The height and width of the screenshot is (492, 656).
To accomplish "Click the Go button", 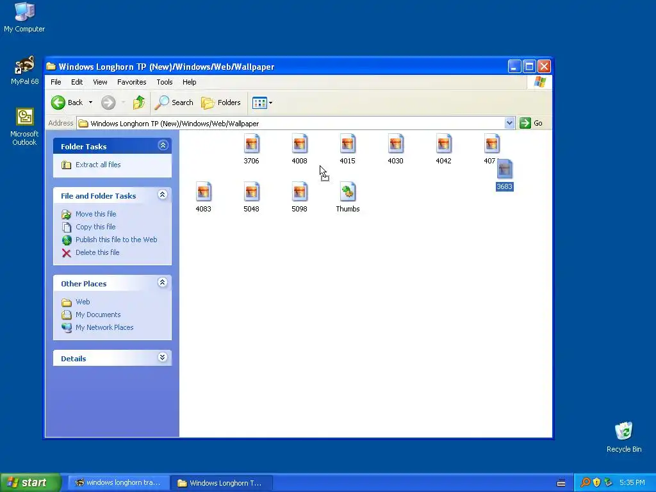I will coord(531,123).
